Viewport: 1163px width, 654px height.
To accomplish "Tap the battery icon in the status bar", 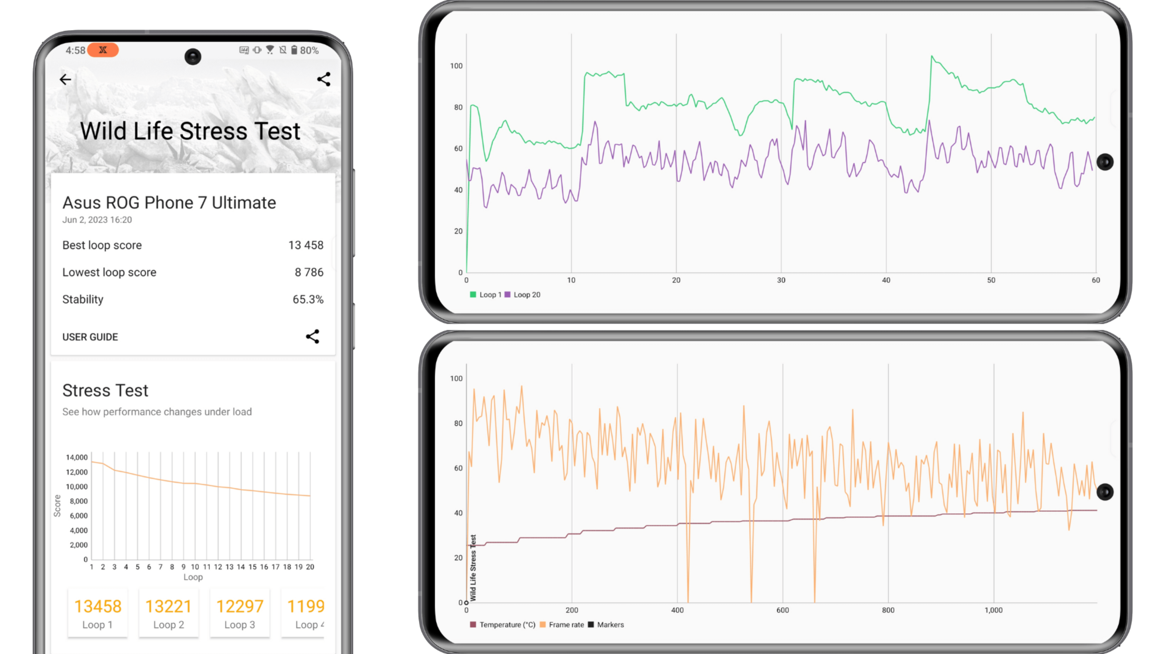I will [x=294, y=50].
